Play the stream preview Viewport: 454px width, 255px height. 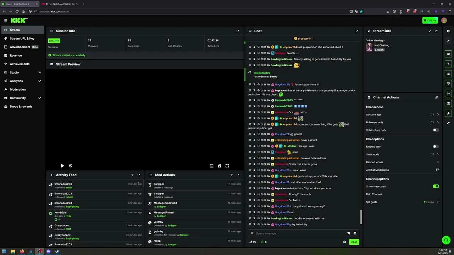(x=62, y=166)
